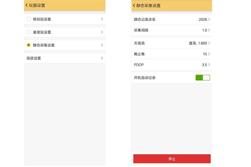Click the 静态采集设置 page title

(x=149, y=5)
